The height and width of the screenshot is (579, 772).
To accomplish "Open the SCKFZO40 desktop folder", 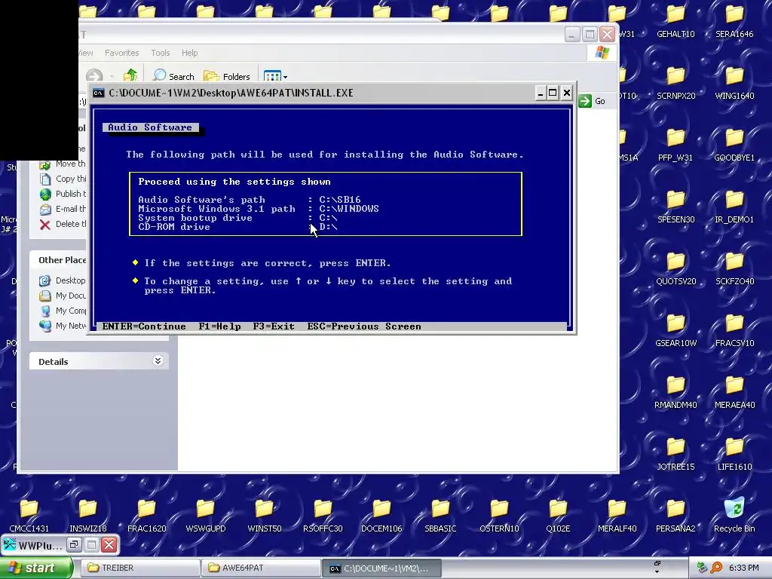I will pos(734,269).
